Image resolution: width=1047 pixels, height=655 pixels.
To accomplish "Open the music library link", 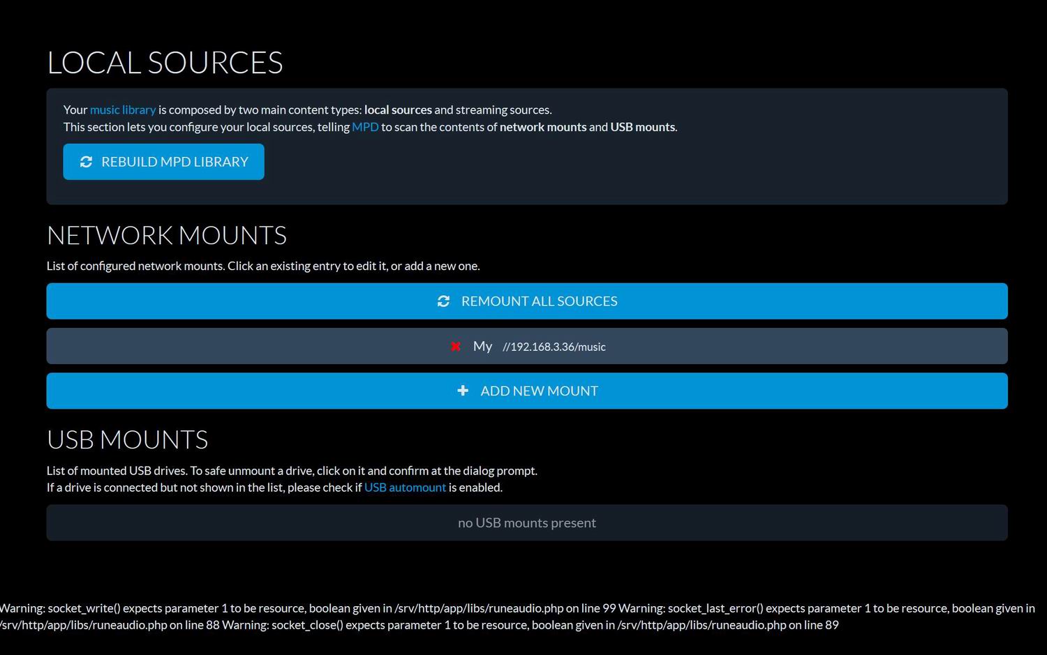I will click(x=123, y=110).
